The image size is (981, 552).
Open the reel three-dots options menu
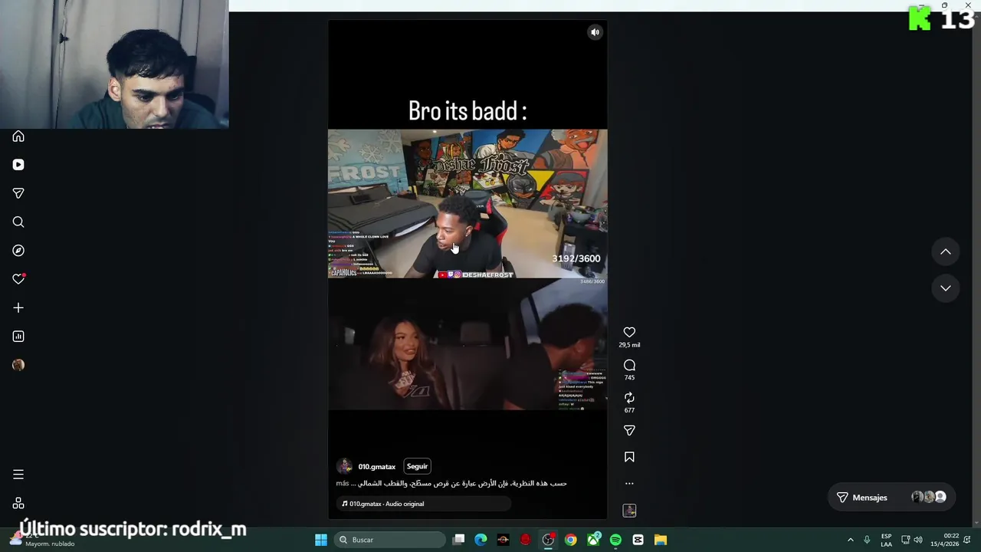[x=629, y=484]
